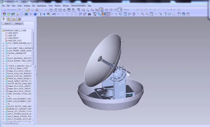Toggle datum points display
Screen dimensions: 210x127
pos(92,10)
